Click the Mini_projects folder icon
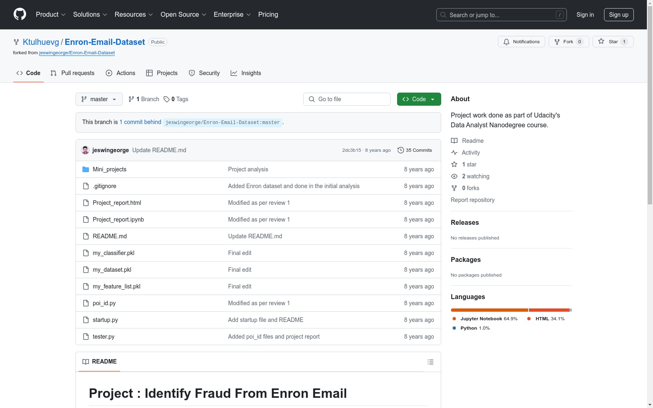 coord(86,169)
